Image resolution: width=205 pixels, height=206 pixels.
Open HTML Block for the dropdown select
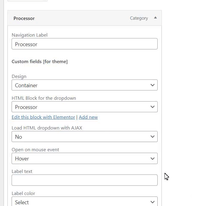click(80, 107)
